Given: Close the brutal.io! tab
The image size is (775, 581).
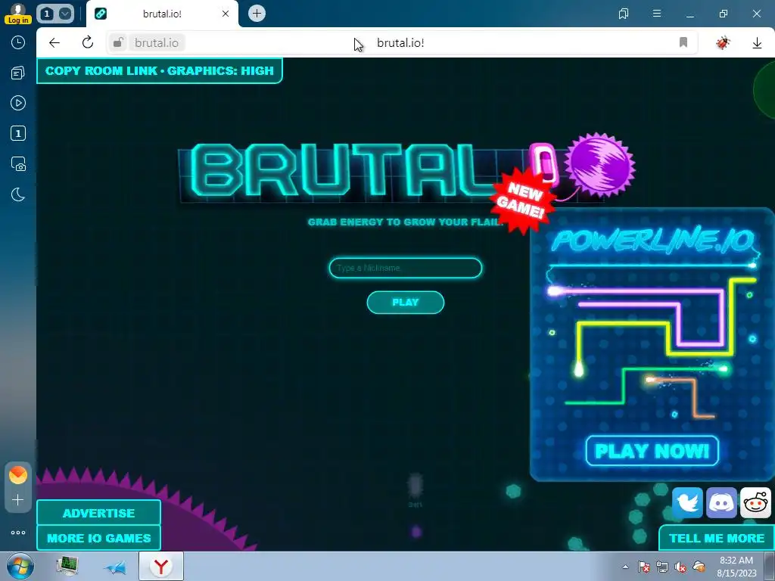Looking at the screenshot, I should point(226,14).
